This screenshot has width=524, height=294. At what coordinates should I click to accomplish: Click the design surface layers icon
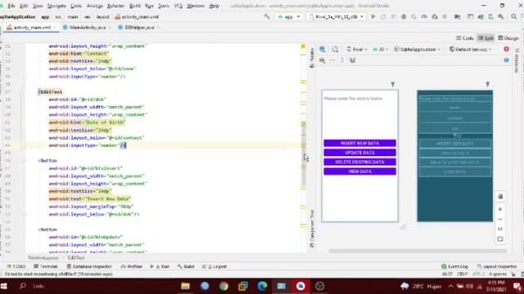pos(323,49)
